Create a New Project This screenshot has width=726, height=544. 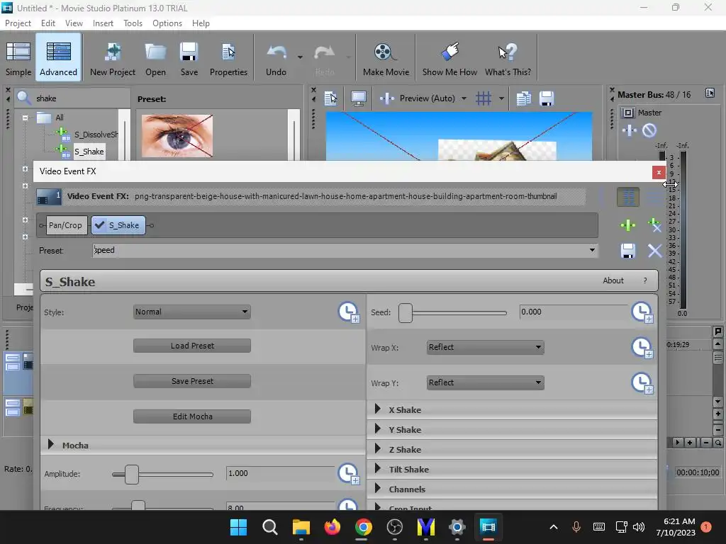(113, 58)
